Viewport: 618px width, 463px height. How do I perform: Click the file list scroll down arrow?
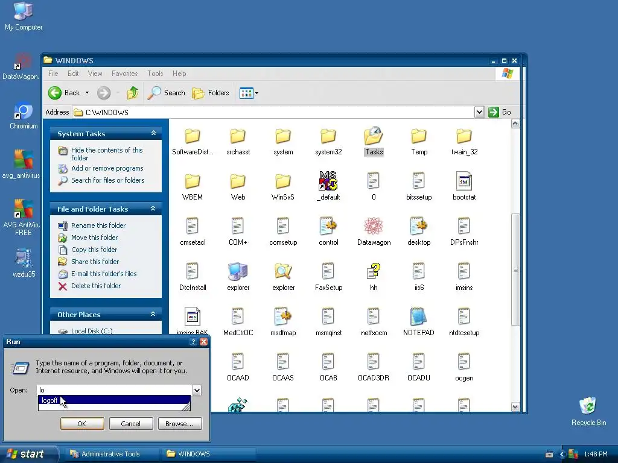pyautogui.click(x=515, y=407)
